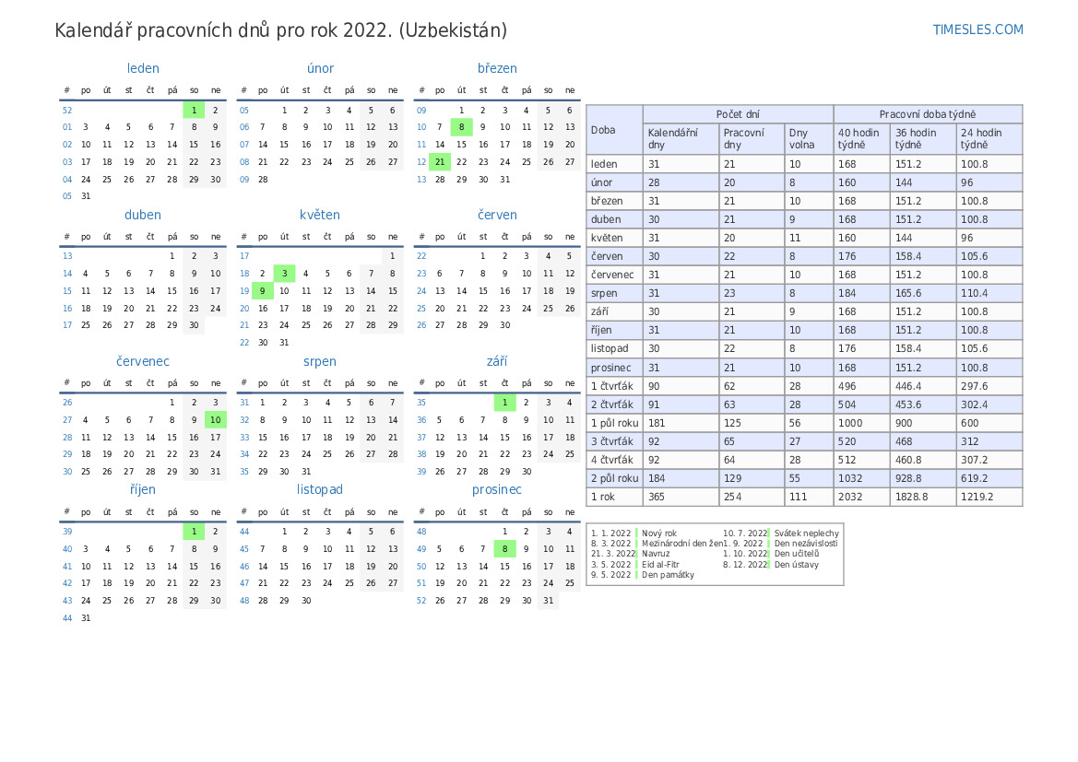Select the březen month heading
Viewport: 1078px width, 762px height.
(x=497, y=68)
